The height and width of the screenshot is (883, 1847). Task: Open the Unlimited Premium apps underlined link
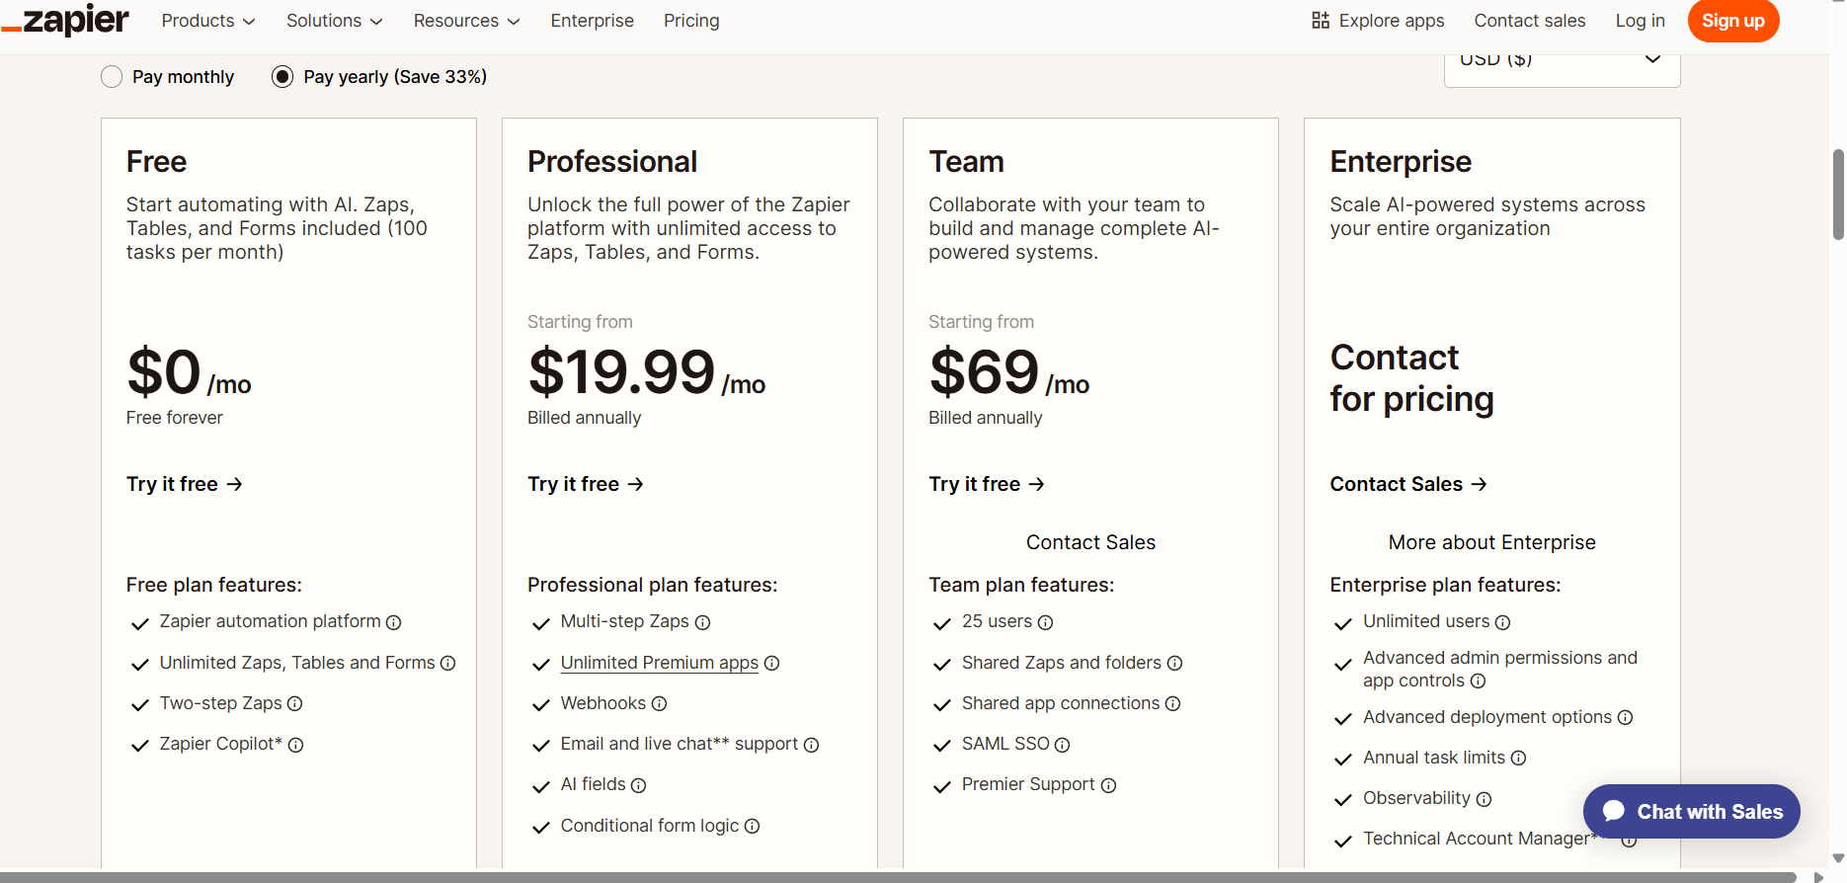660,663
